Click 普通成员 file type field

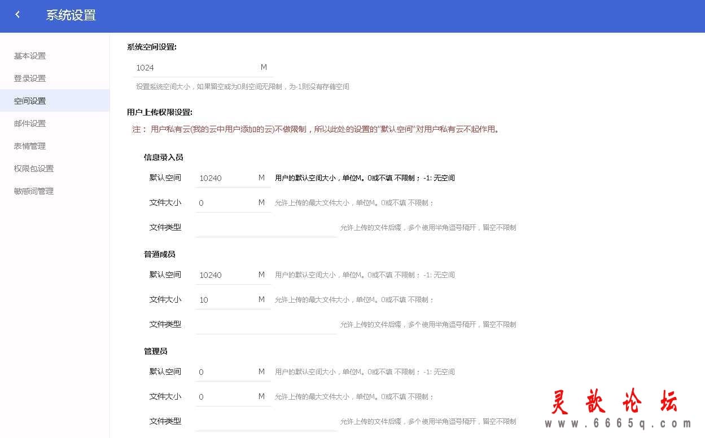266,324
